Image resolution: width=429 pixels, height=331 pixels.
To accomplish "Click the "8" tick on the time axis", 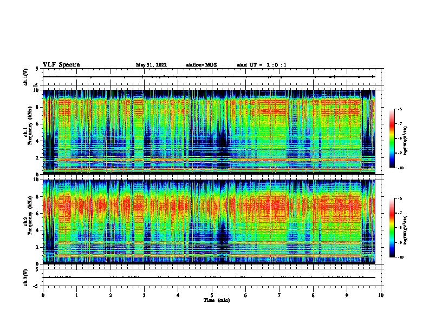I will coord(313,295).
